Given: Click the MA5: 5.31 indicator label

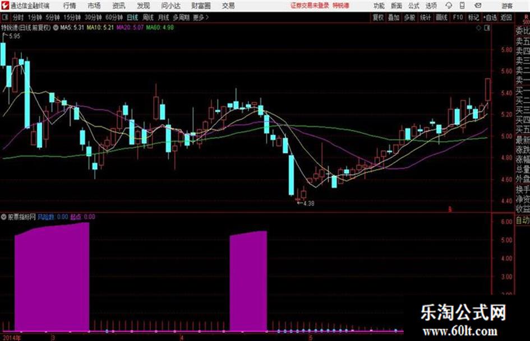Looking at the screenshot, I should click(72, 27).
